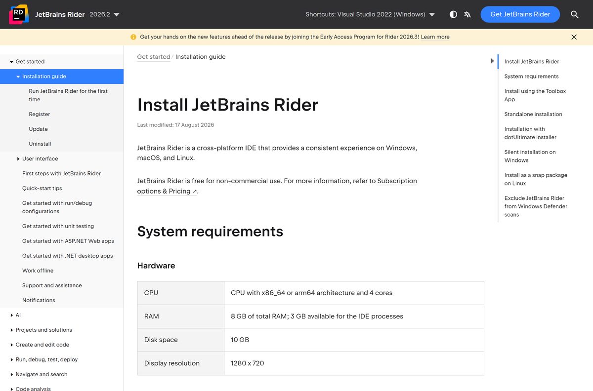This screenshot has width=593, height=391.
Task: Jump to Exclude from Windows Defender scans
Action: (536, 206)
